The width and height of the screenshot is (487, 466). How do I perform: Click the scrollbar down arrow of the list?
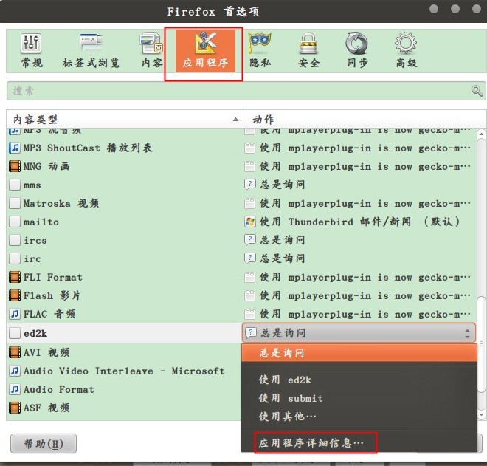tap(481, 414)
